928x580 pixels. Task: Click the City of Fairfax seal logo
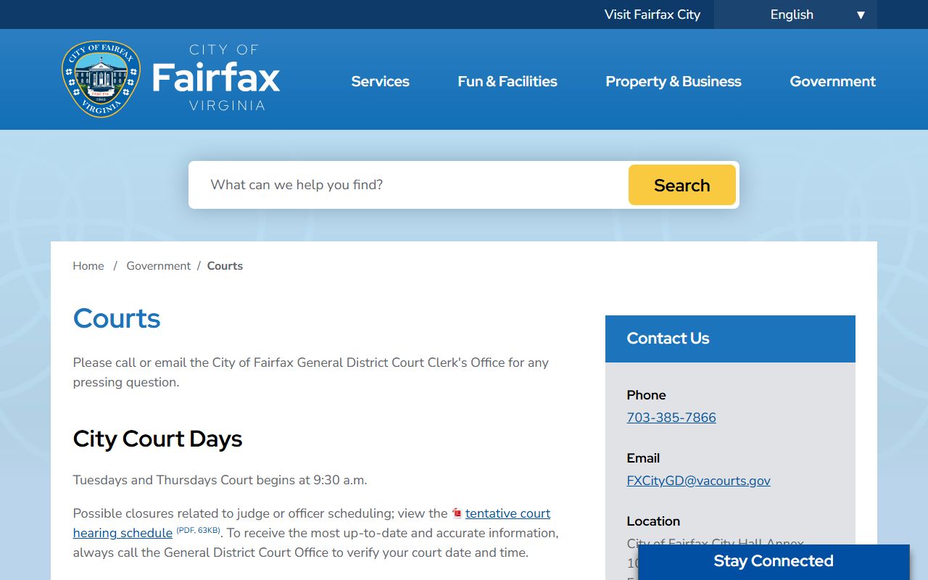point(101,79)
